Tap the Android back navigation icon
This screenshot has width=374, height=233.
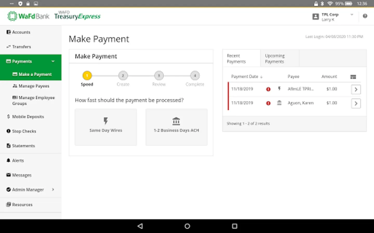[x=140, y=226]
